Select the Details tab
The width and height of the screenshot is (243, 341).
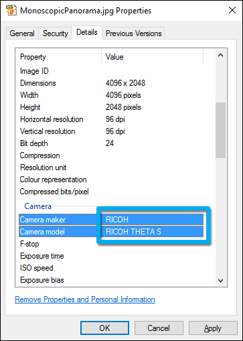87,33
